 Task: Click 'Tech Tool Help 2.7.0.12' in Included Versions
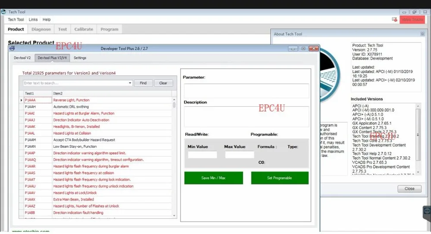(x=372, y=154)
